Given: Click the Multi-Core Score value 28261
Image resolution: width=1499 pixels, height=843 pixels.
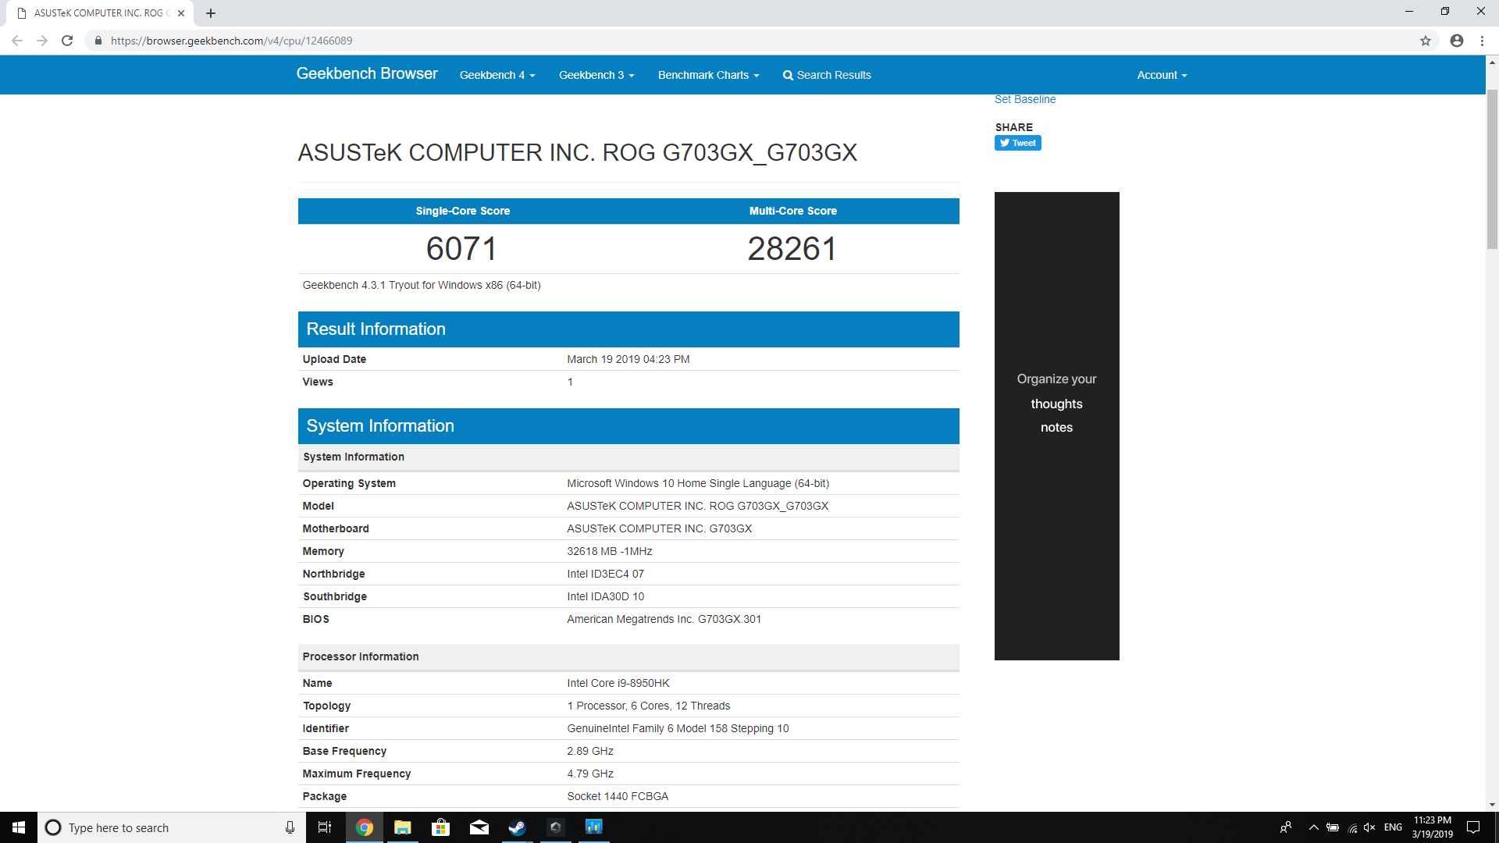Looking at the screenshot, I should pos(792,249).
